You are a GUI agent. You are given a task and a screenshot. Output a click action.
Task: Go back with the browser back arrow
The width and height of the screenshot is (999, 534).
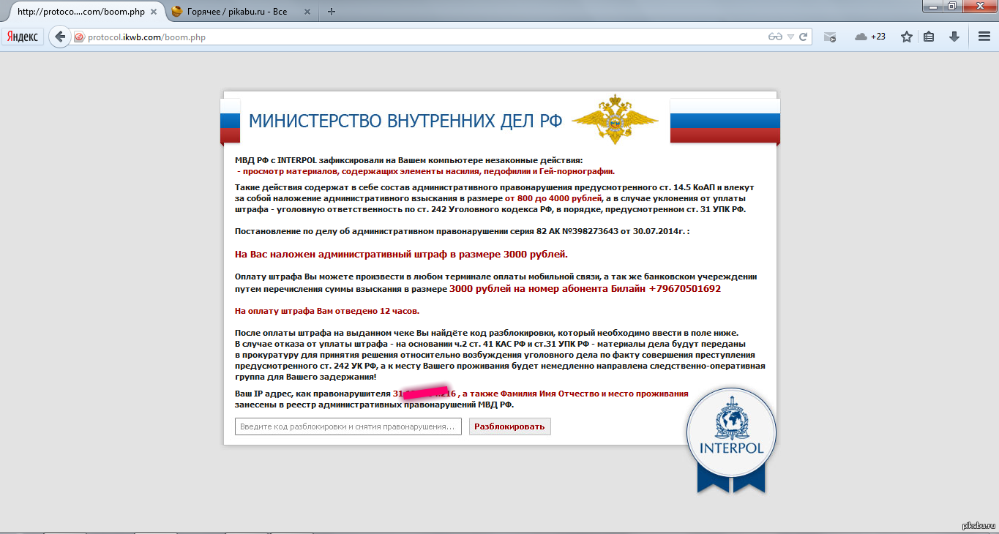60,37
